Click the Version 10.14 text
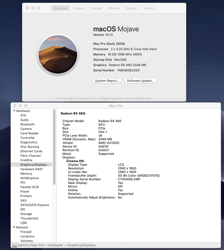The image size is (224, 250). point(103,35)
